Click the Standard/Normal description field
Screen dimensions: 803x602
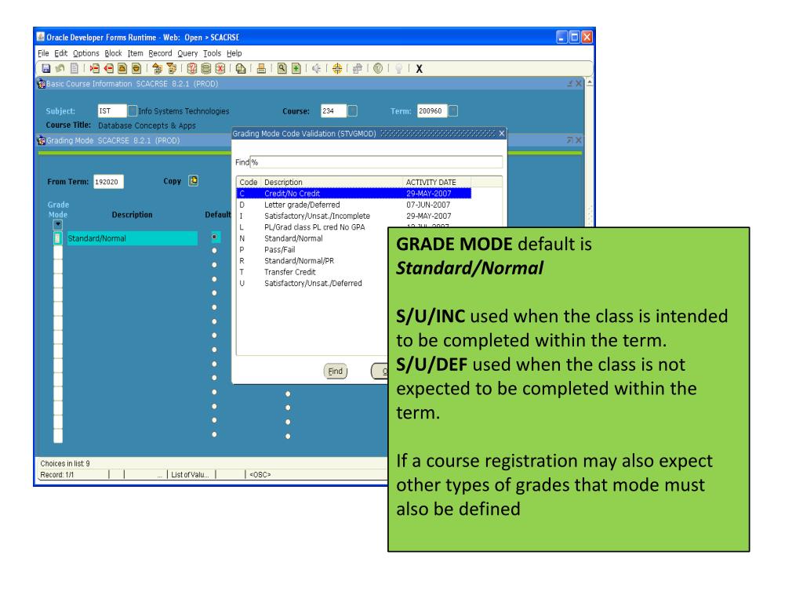132,238
